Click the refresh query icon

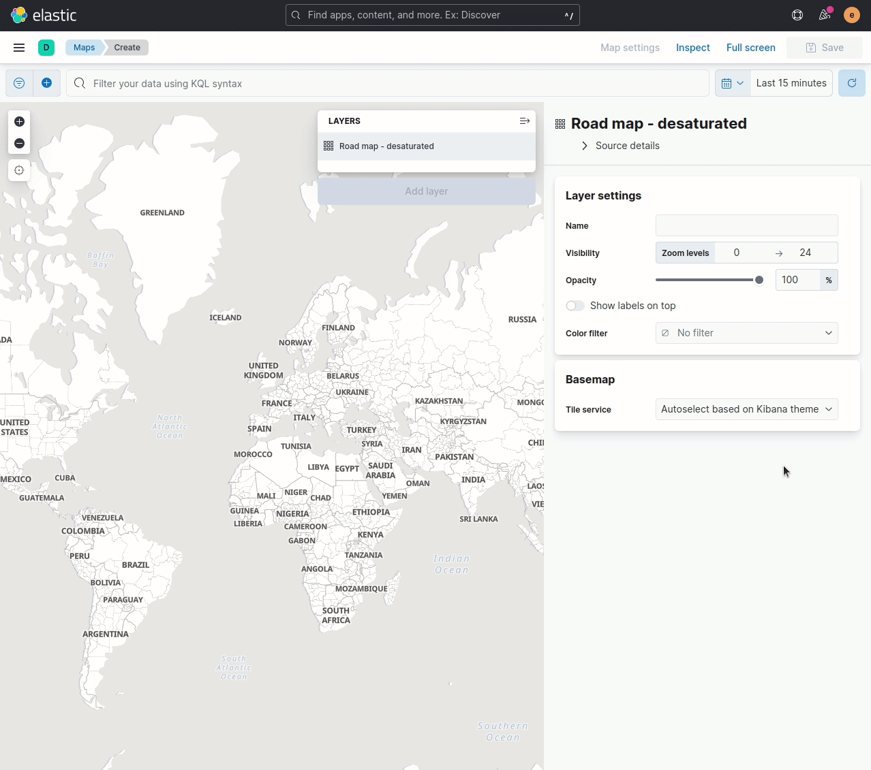point(851,82)
